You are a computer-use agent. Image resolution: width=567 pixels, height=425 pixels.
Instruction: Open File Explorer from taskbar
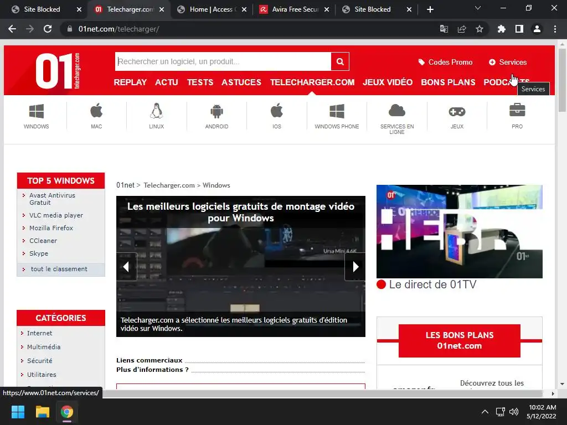coord(42,412)
